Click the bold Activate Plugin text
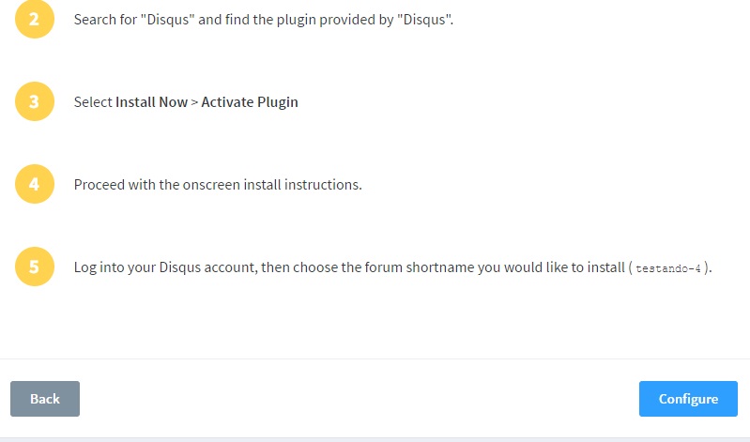 [x=249, y=102]
